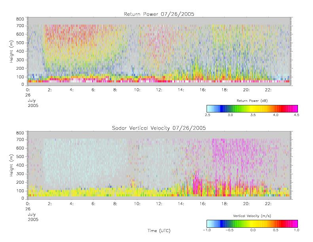Click the '2005' year label under Return Power chart

33,105
